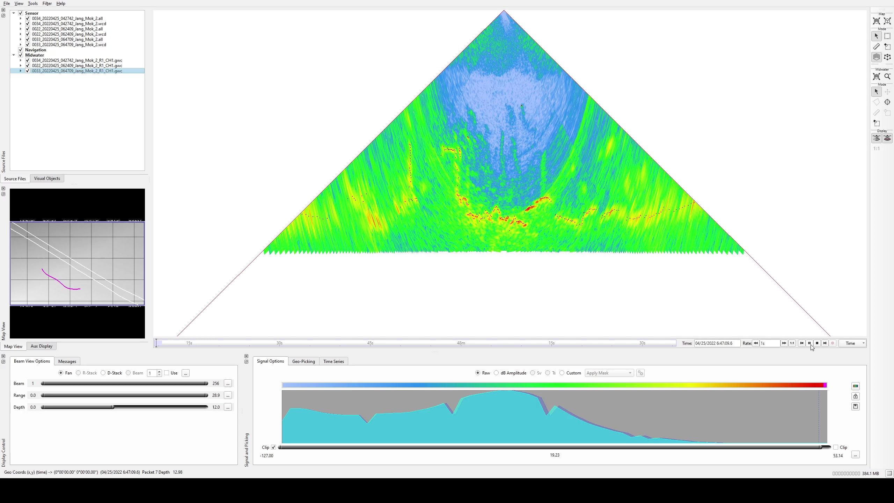The width and height of the screenshot is (894, 503).
Task: Select the Map rectangle selection tool
Action: (x=887, y=36)
